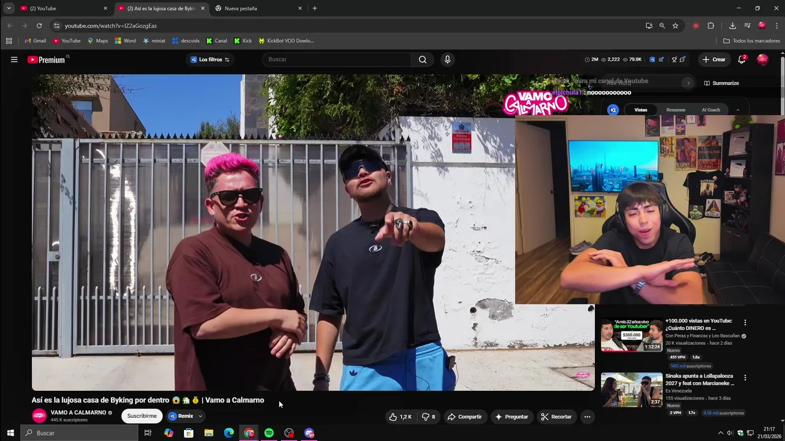Submit Ask vidIQ arrow button
Image resolution: width=785 pixels, height=441 pixels.
click(688, 83)
